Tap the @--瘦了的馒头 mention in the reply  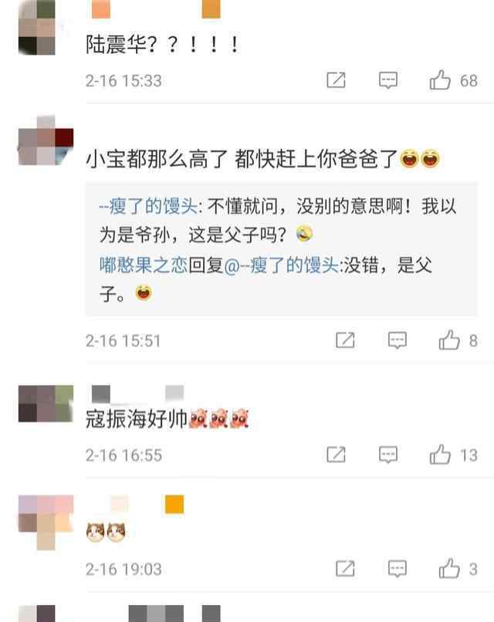click(x=281, y=265)
